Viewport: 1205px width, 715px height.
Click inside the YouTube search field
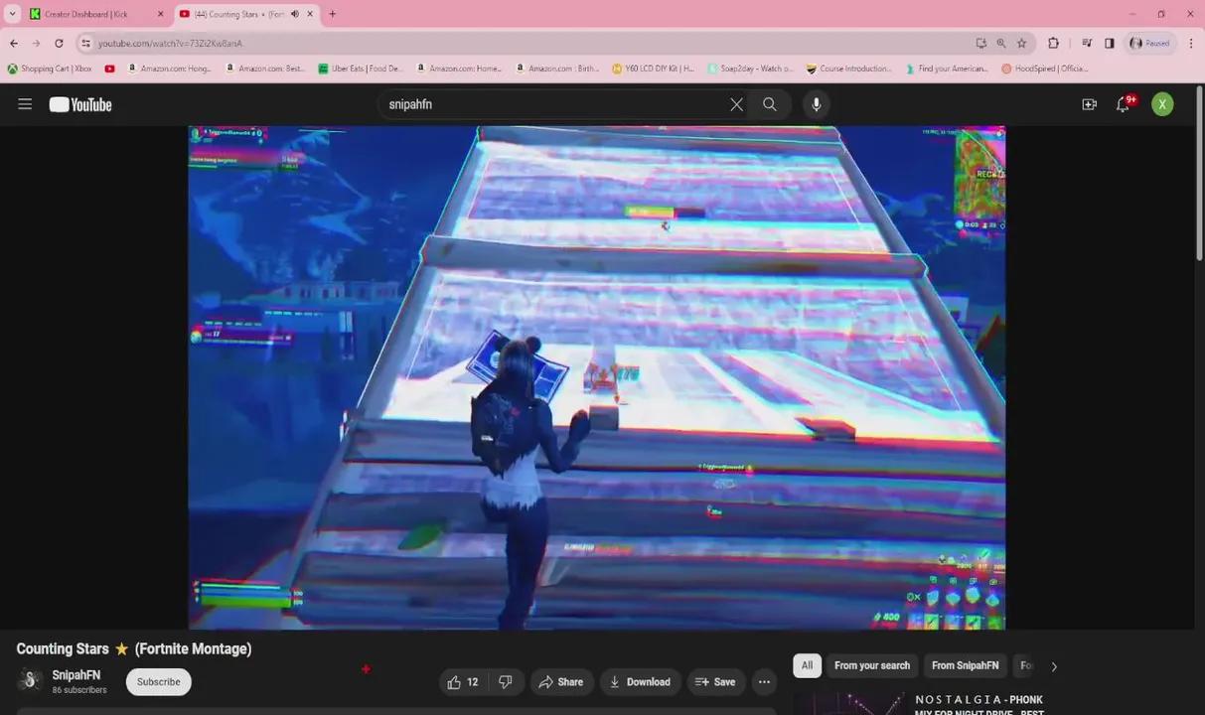click(556, 104)
